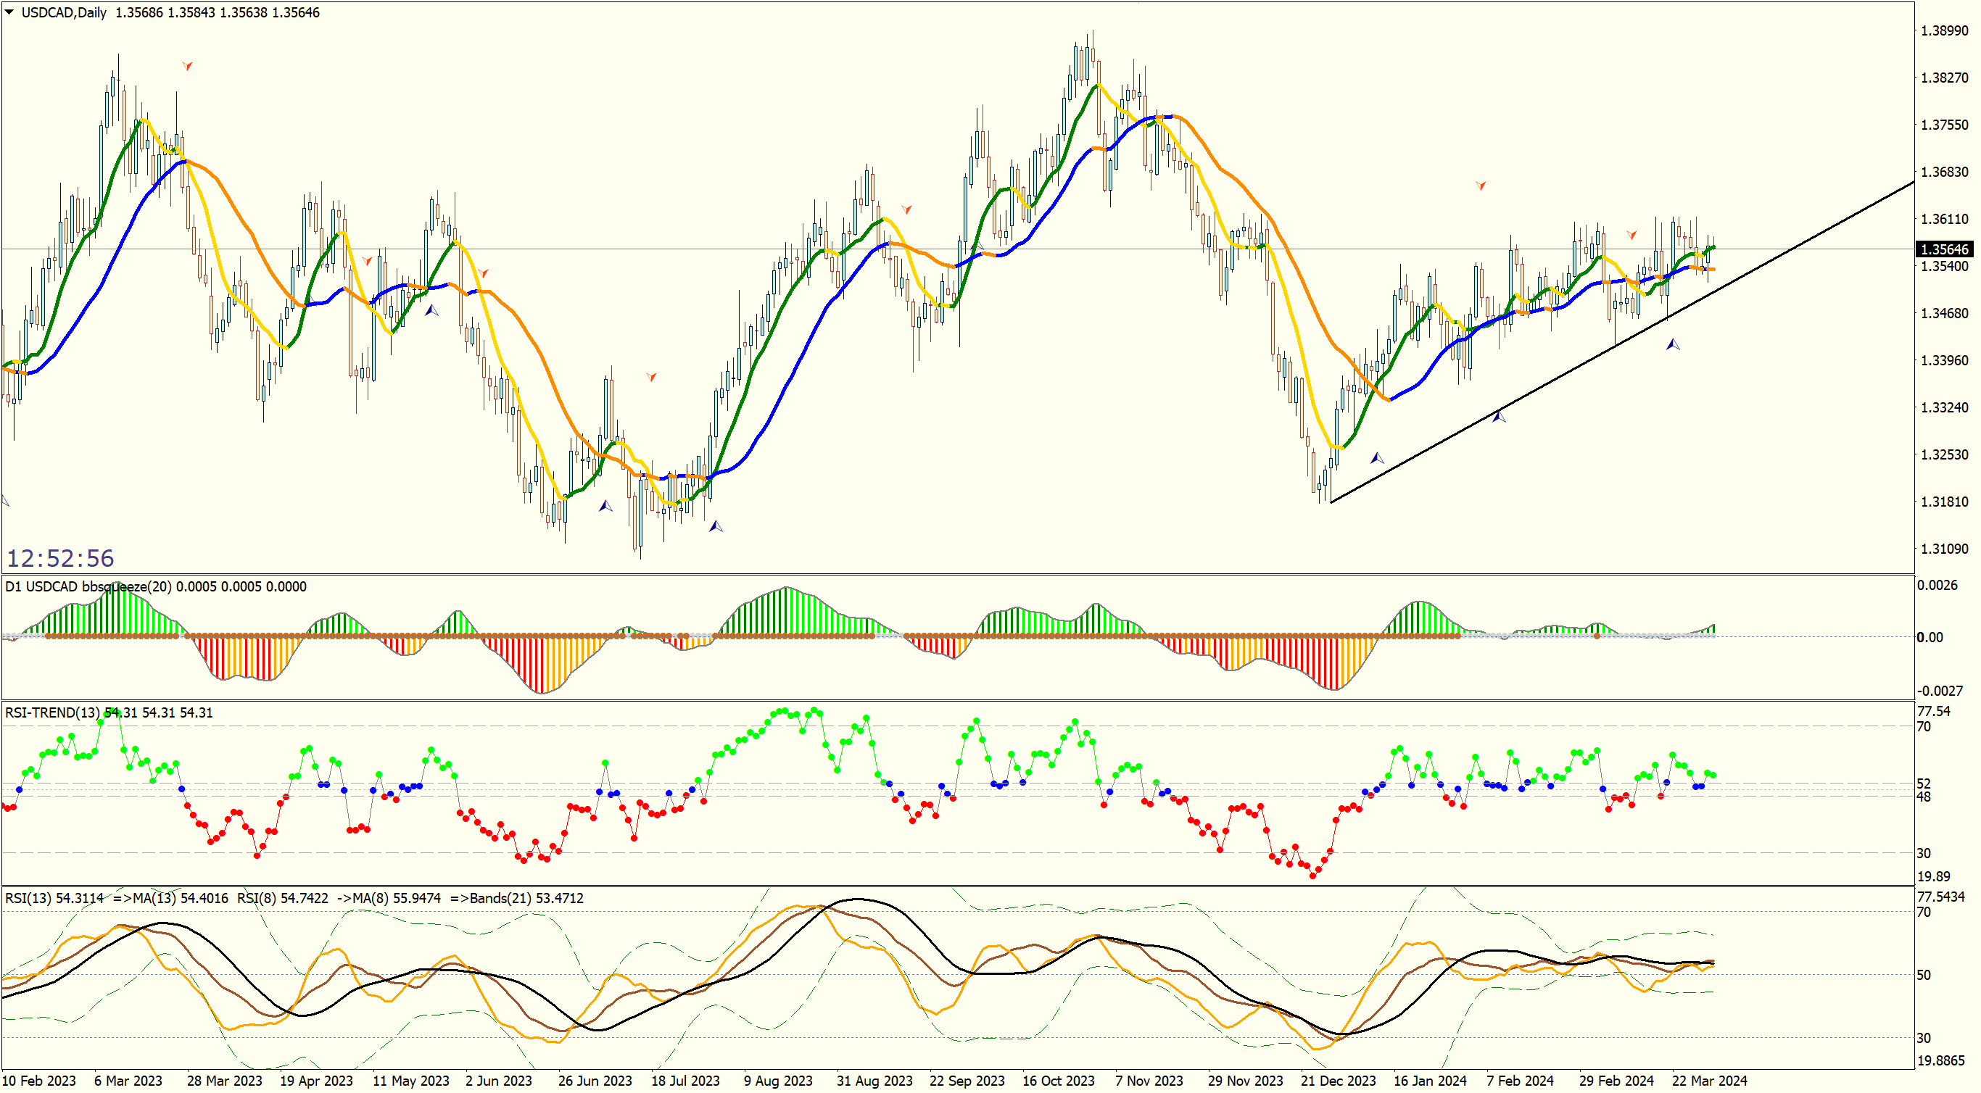Click the USDCAD,Daily chart title text
Image resolution: width=1981 pixels, height=1093 pixels.
64,12
